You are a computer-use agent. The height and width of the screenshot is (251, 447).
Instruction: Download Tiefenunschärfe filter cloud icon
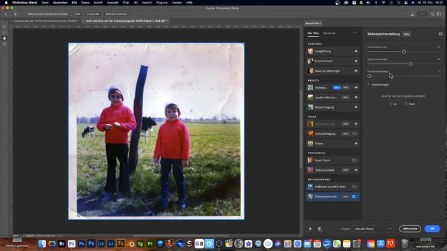pos(356,170)
